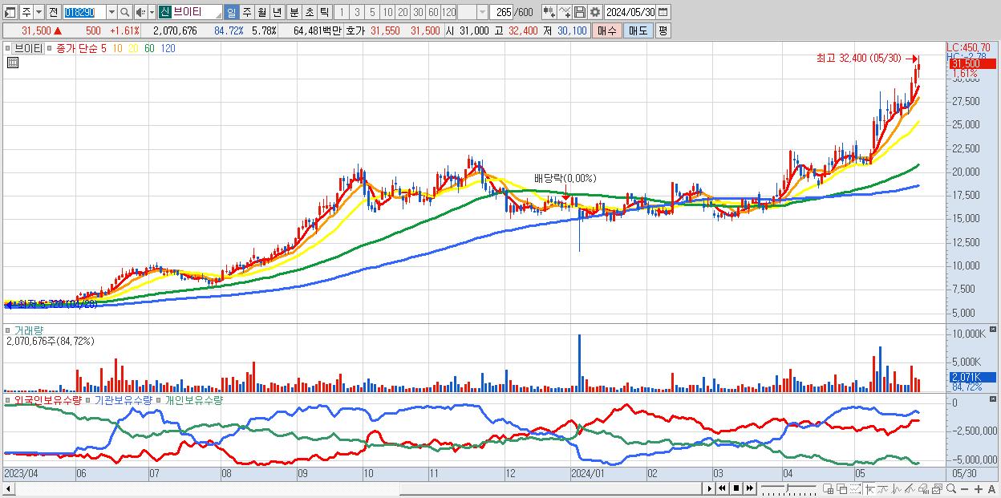The width and height of the screenshot is (1001, 498).
Task: Select the 5 interval button
Action: pos(372,12)
